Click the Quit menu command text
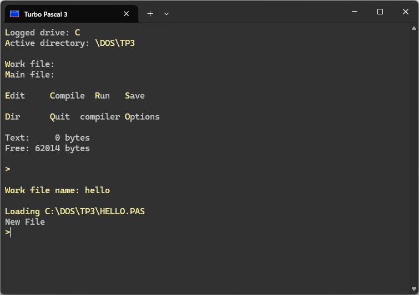Image resolution: width=419 pixels, height=295 pixels. coord(60,117)
